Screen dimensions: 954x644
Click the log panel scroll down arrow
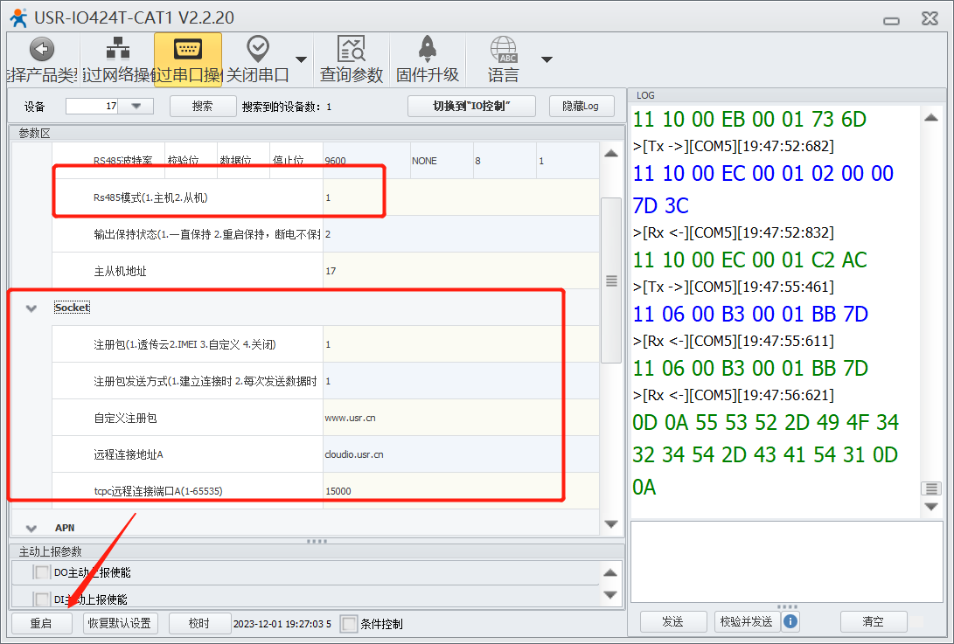click(931, 507)
